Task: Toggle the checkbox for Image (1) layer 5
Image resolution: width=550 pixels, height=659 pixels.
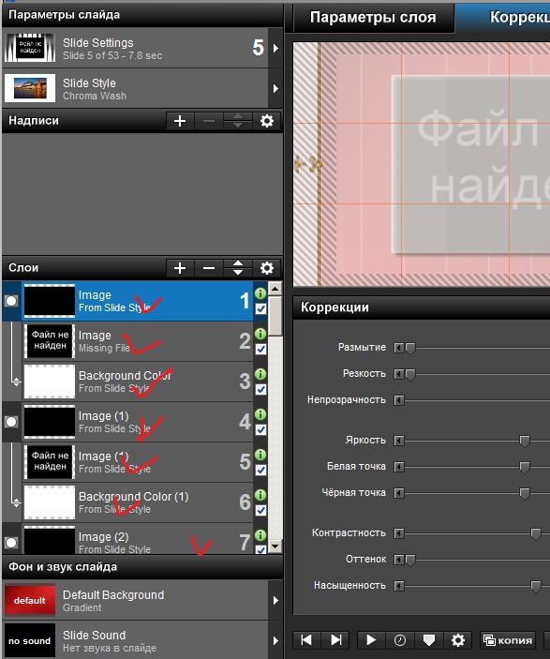Action: point(260,471)
